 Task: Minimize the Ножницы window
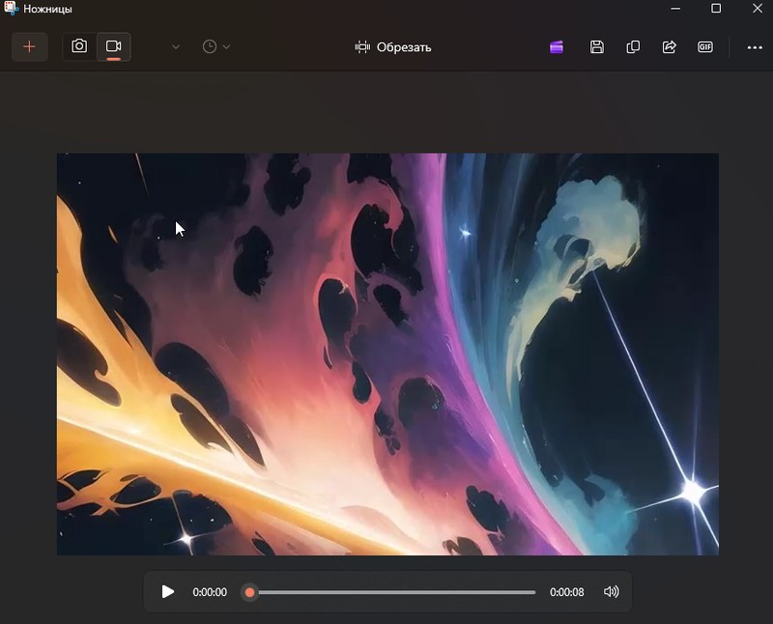coord(673,9)
